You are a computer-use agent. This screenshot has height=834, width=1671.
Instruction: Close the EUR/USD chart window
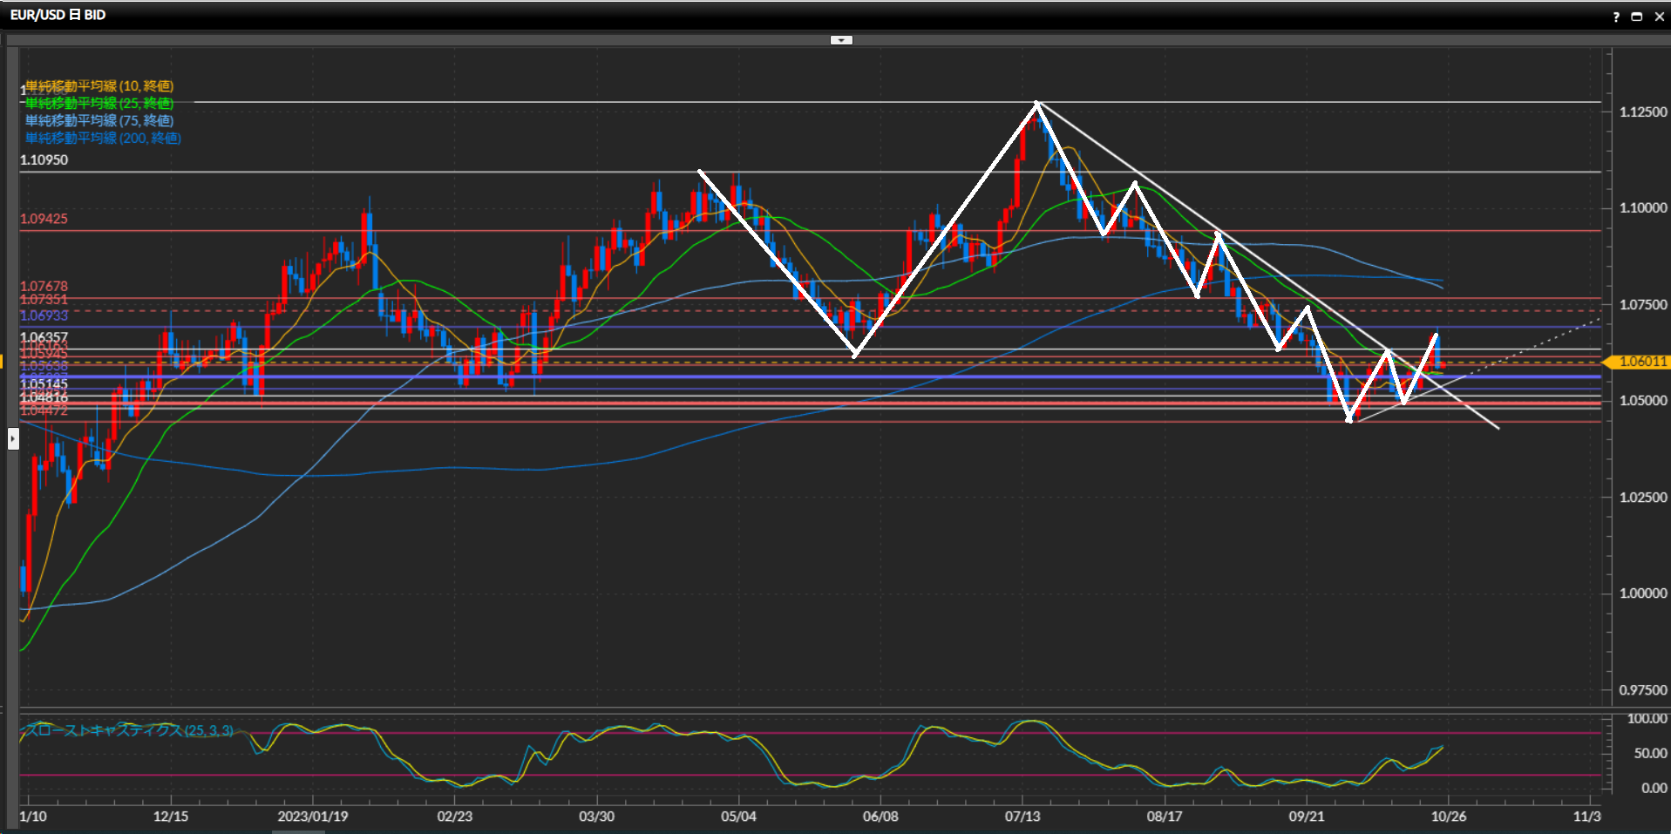[1659, 17]
